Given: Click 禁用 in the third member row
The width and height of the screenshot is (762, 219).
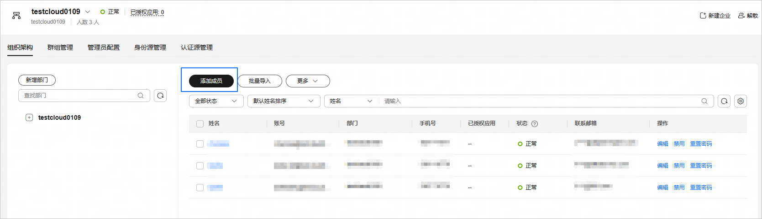Looking at the screenshot, I should pyautogui.click(x=679, y=188).
